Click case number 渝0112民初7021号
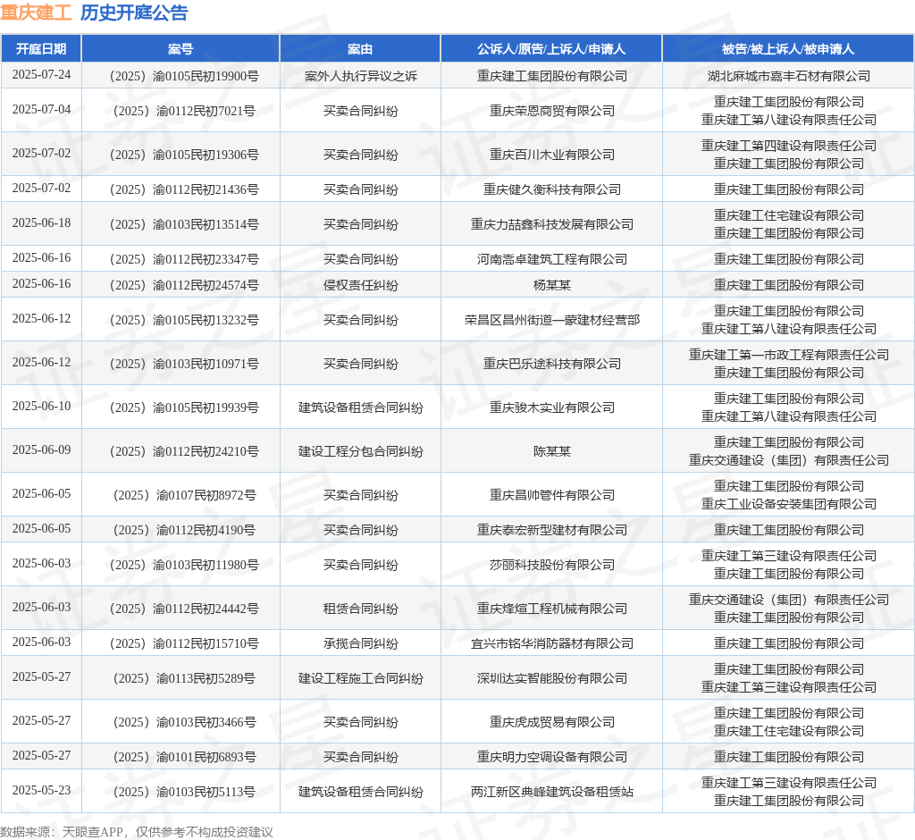Screen dimensions: 915x840 184,111
